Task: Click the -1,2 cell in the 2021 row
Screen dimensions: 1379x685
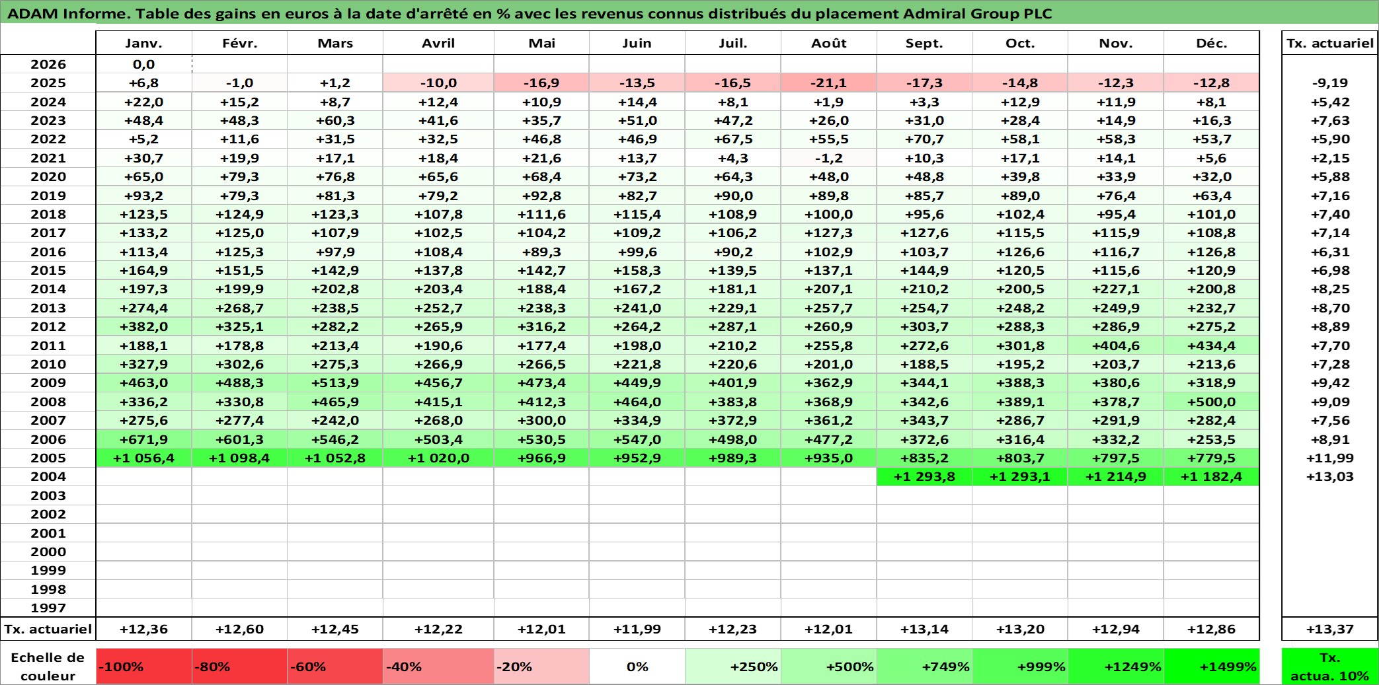Action: pos(828,158)
